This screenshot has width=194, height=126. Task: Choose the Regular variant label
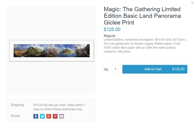tap(110, 36)
